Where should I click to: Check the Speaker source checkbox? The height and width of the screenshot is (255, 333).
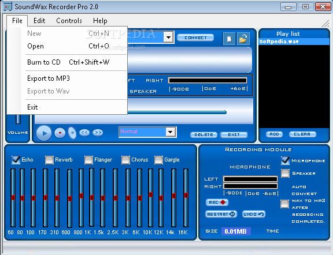(x=285, y=174)
